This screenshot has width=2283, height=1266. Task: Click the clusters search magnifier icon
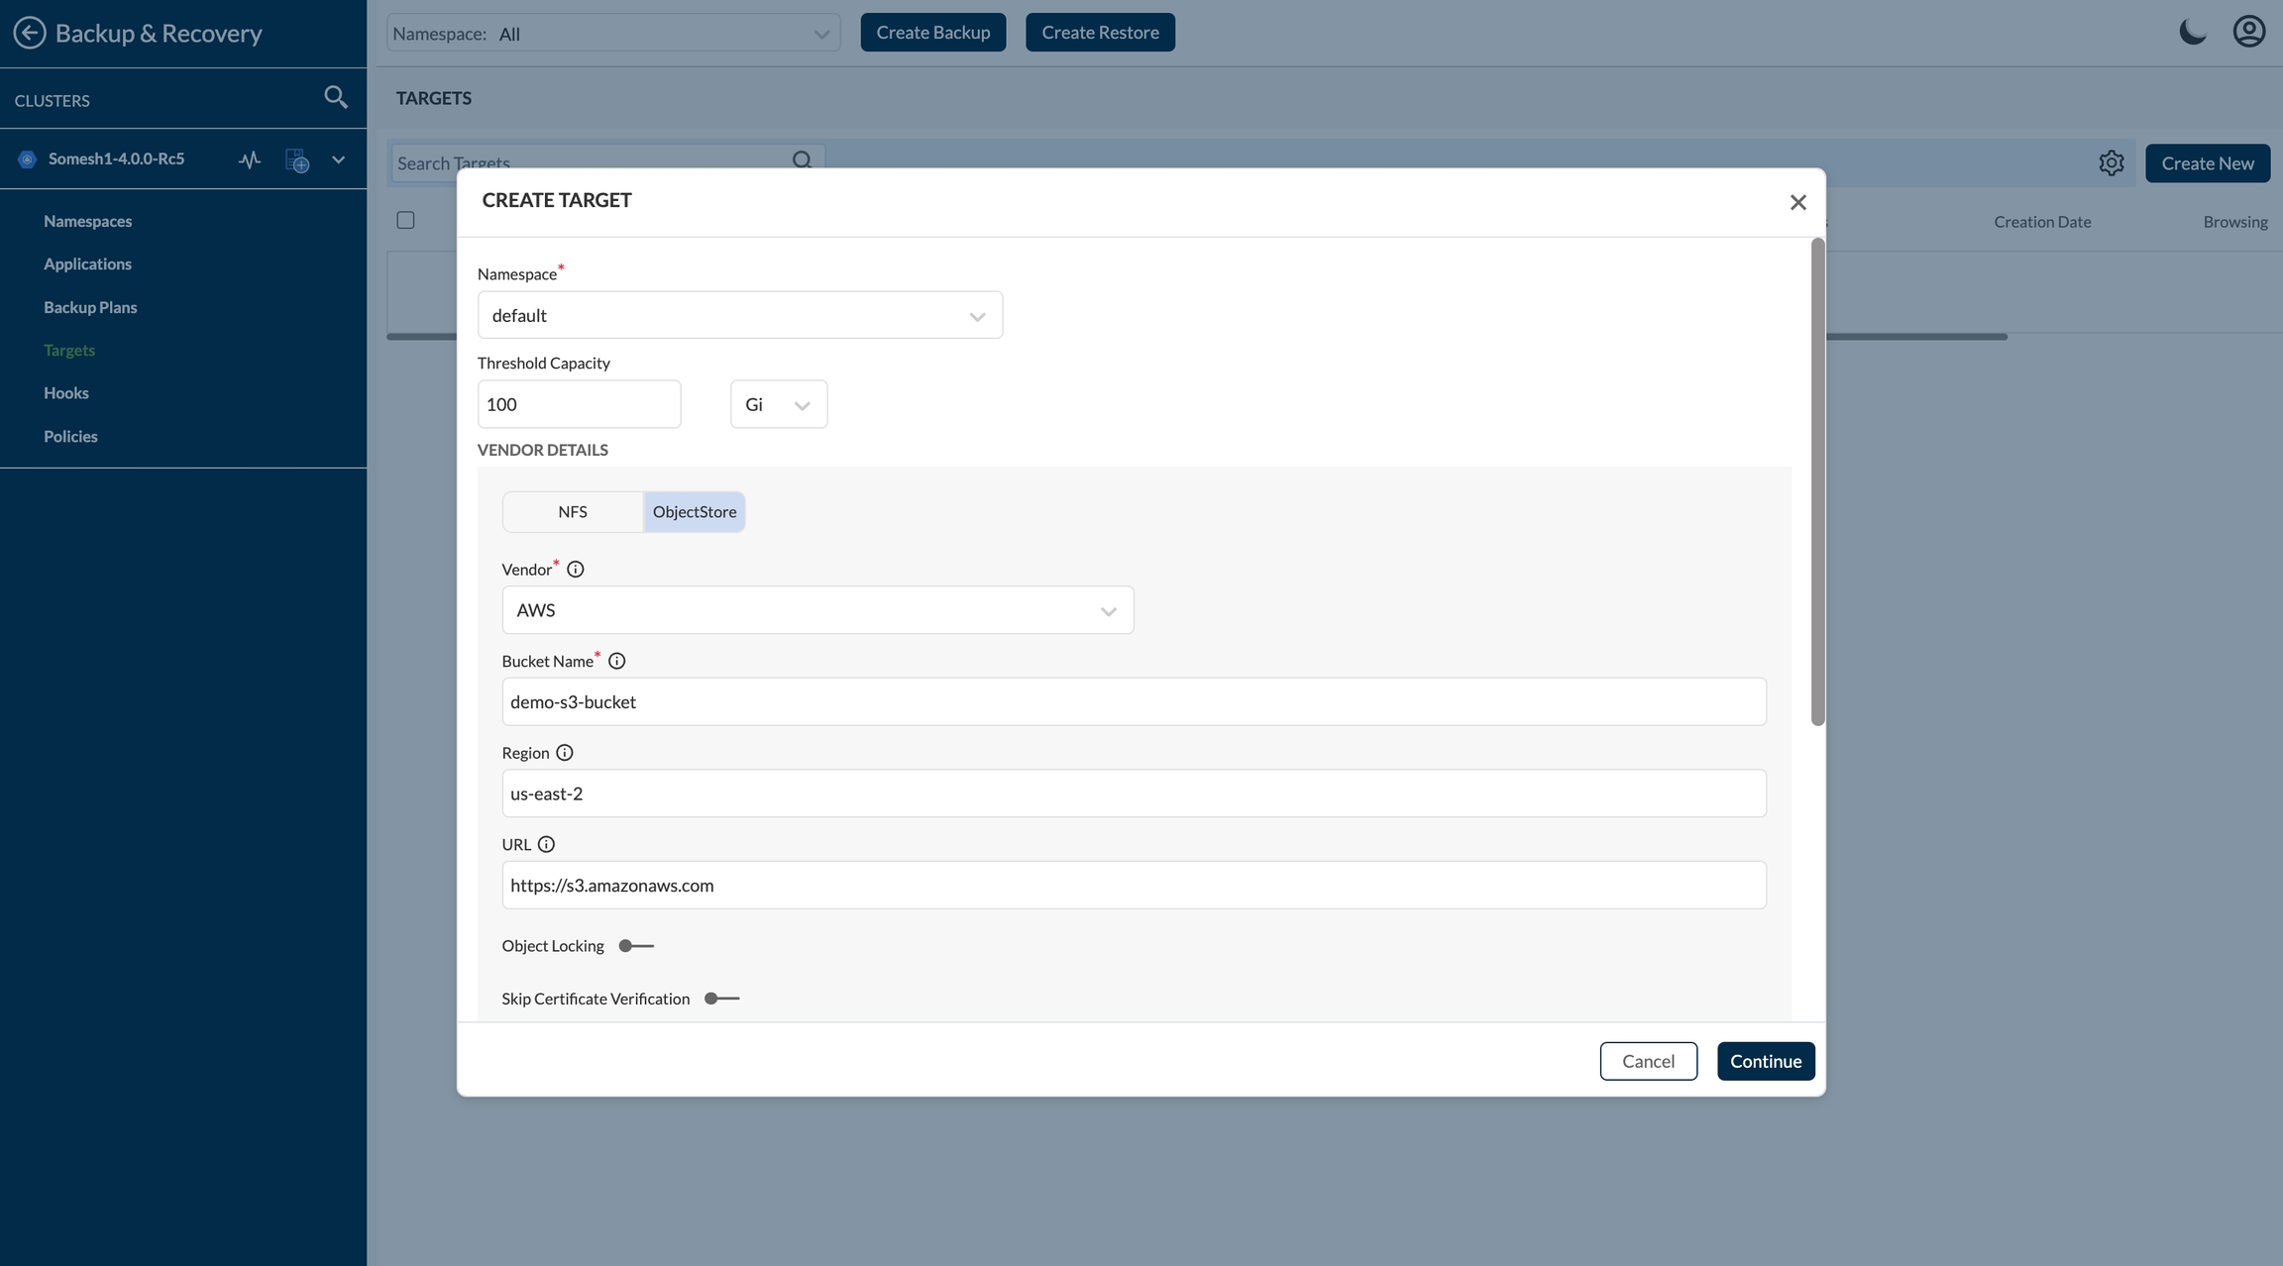(x=335, y=97)
